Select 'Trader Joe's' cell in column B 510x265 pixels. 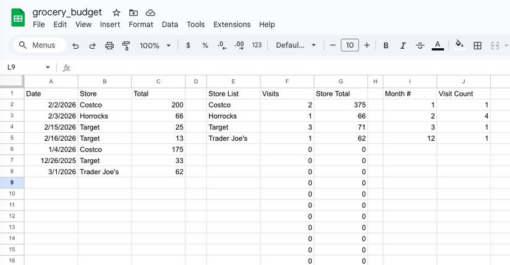point(104,172)
